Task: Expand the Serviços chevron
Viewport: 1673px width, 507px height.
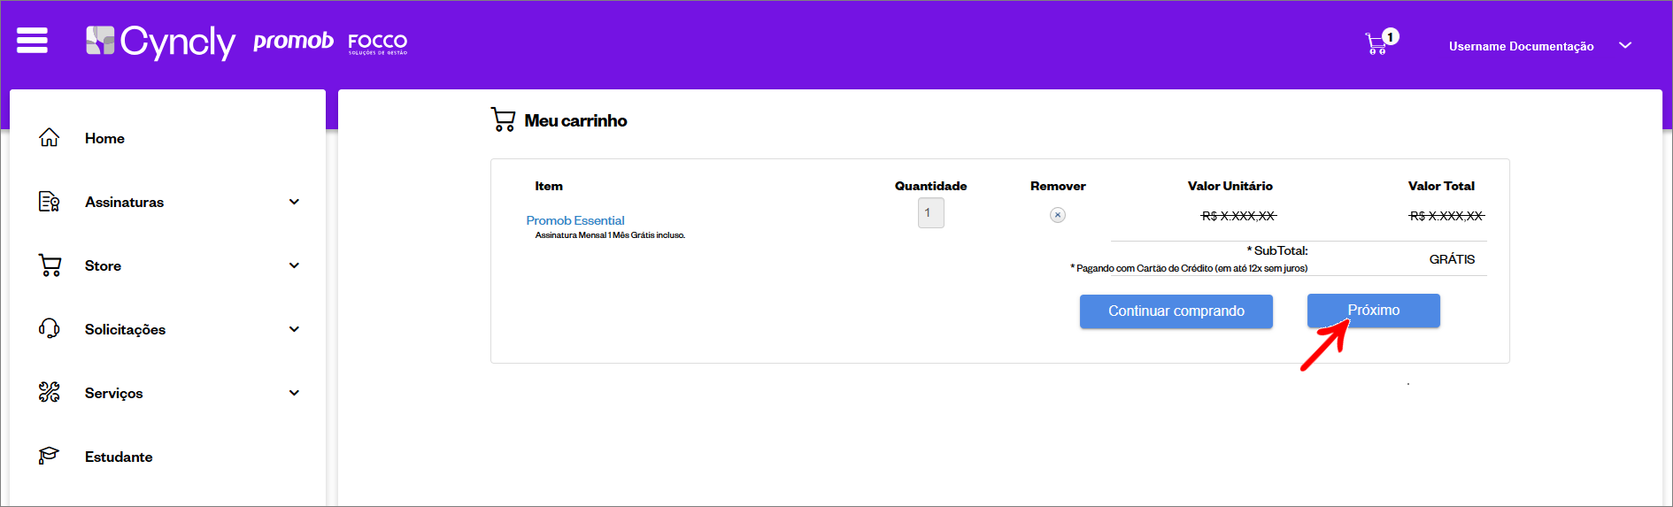Action: point(294,393)
